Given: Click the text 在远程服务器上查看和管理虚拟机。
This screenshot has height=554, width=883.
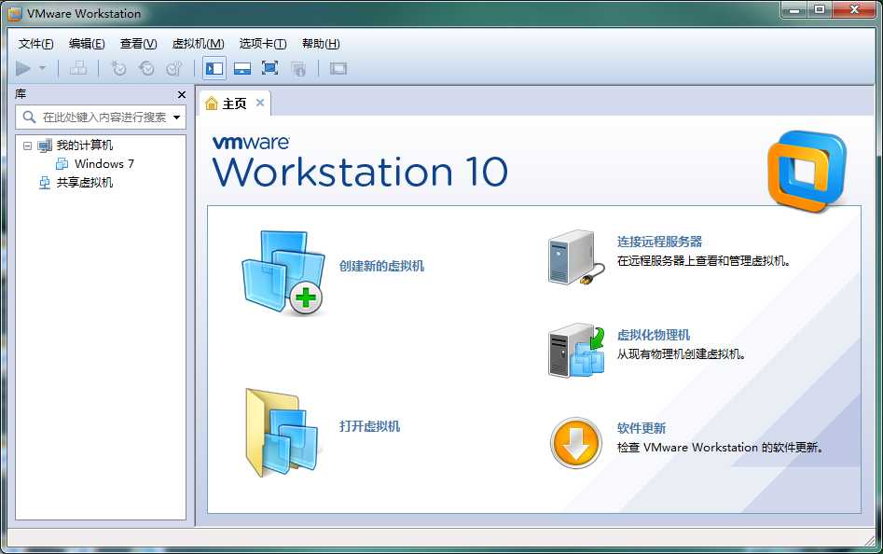Looking at the screenshot, I should click(x=703, y=260).
